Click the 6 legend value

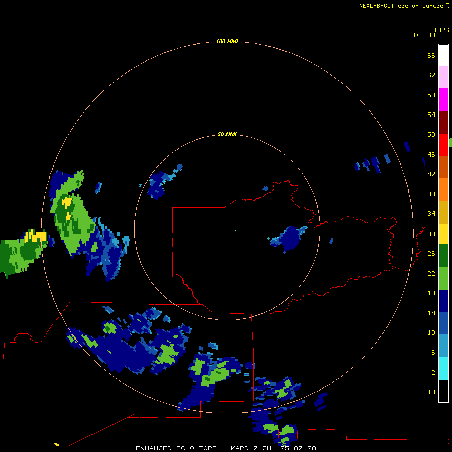(x=433, y=352)
